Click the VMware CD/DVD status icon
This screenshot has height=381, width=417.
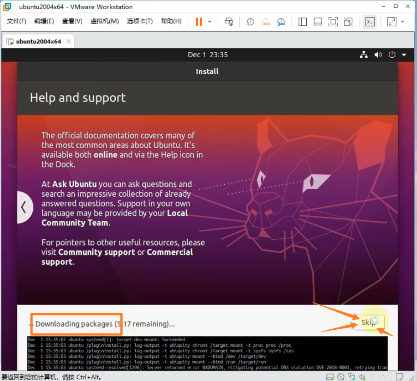(x=341, y=377)
